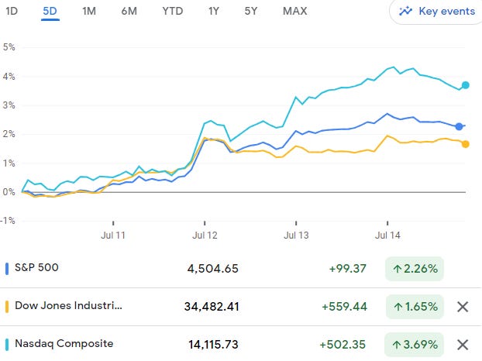Viewport: 482px width, 361px height.
Task: Remove Nasdaq Composite comparison
Action: pyautogui.click(x=463, y=345)
